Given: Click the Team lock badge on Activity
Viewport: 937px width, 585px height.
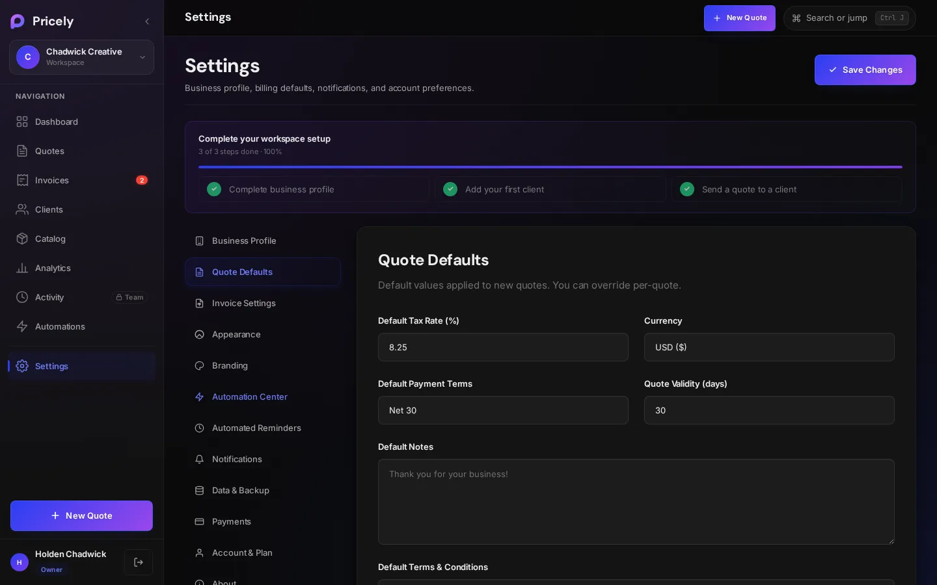Looking at the screenshot, I should pos(129,297).
